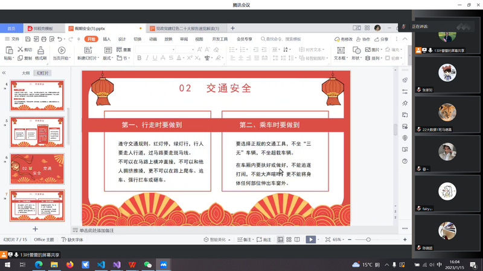Viewport: 483px width, 271px height.
Task: Click the increase indent icon
Action: (x=264, y=49)
